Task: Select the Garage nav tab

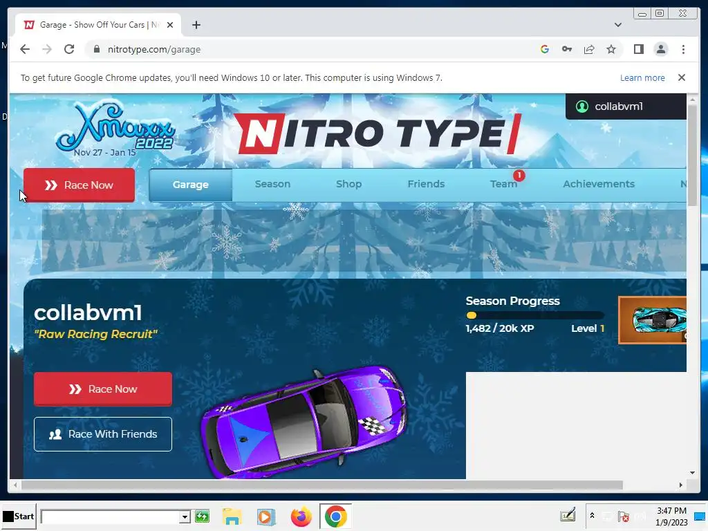Action: pyautogui.click(x=191, y=185)
